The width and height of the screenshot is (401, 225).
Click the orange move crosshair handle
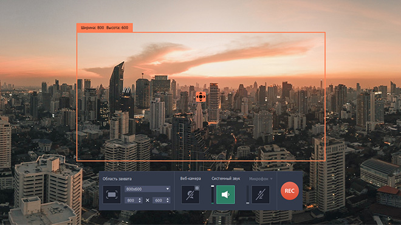point(200,97)
